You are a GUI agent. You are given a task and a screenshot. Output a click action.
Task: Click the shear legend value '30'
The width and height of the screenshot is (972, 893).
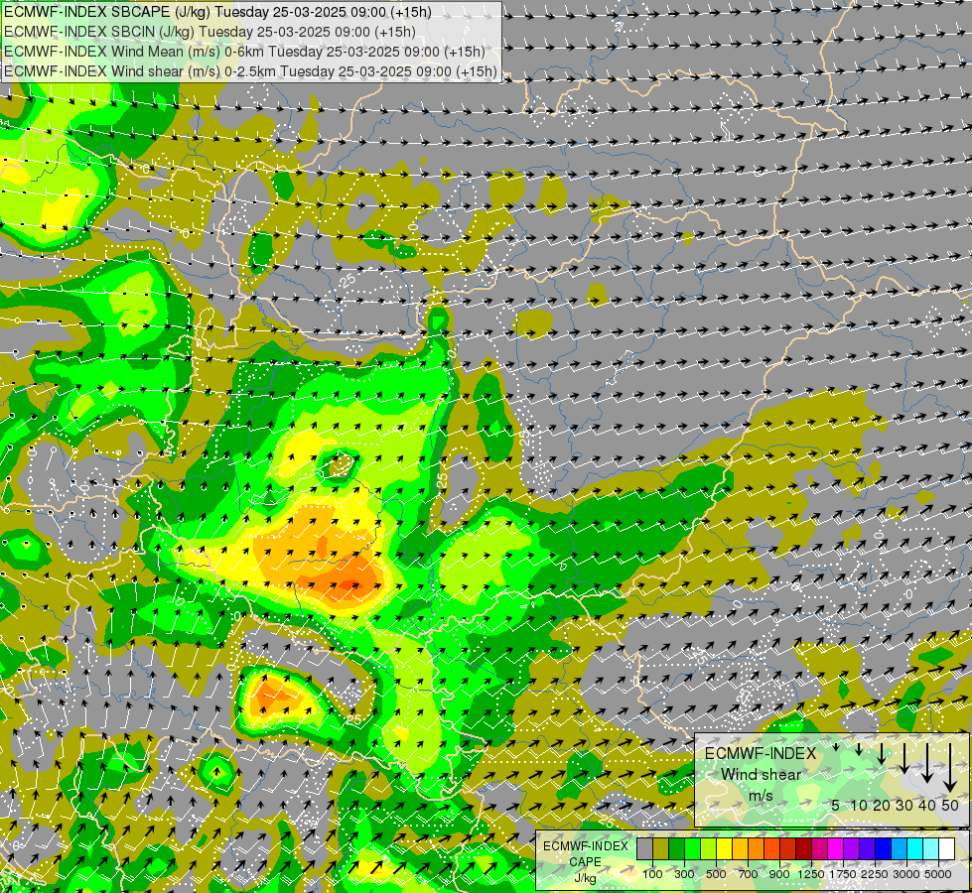[x=904, y=805]
